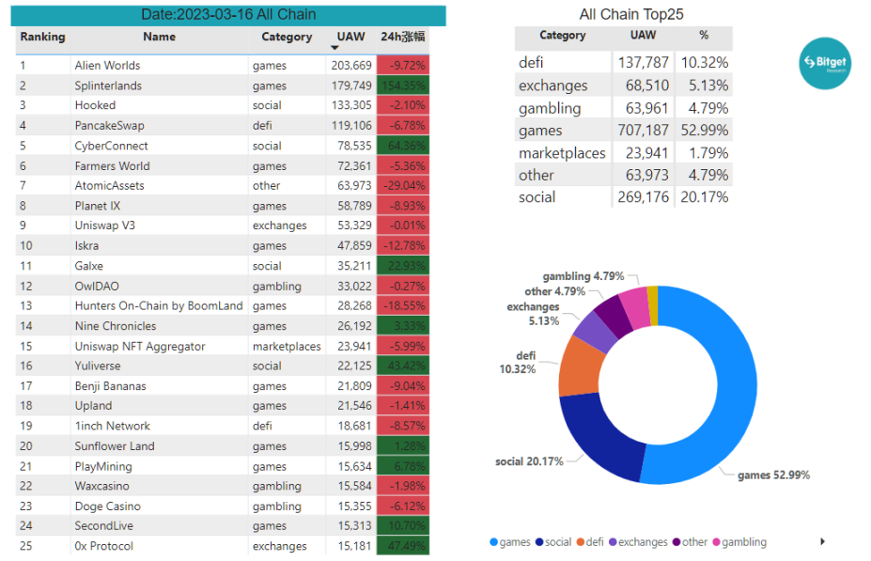
Task: Click the Bitget Research logo
Action: click(825, 63)
